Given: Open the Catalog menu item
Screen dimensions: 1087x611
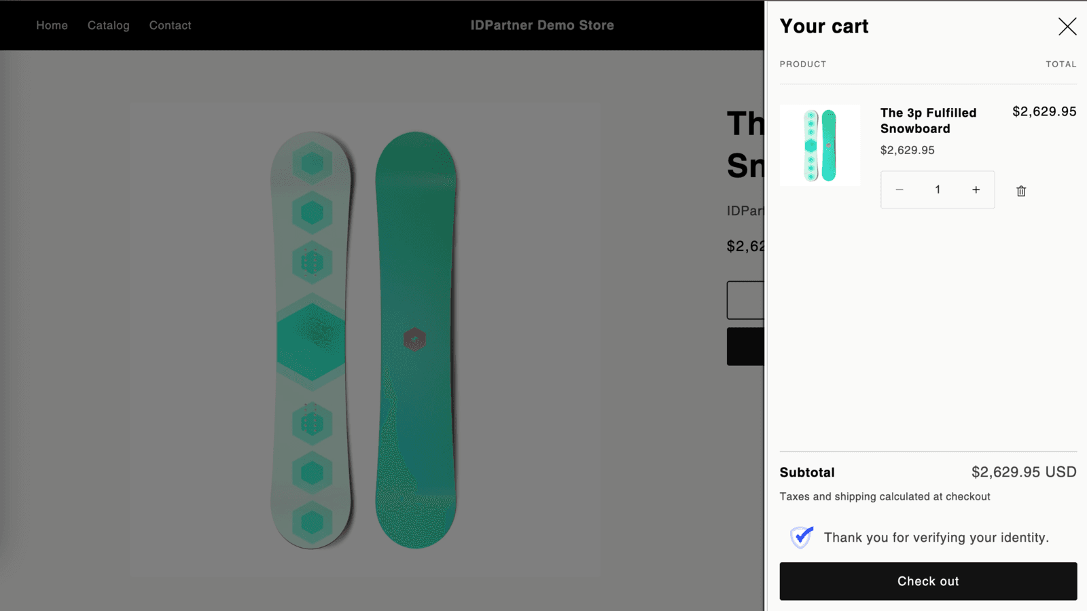Looking at the screenshot, I should (108, 25).
